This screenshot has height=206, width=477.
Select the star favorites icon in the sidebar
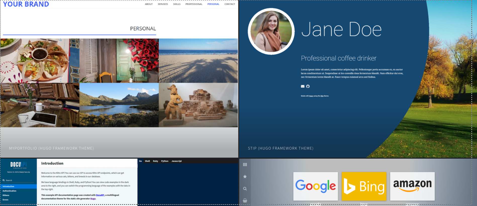click(245, 177)
